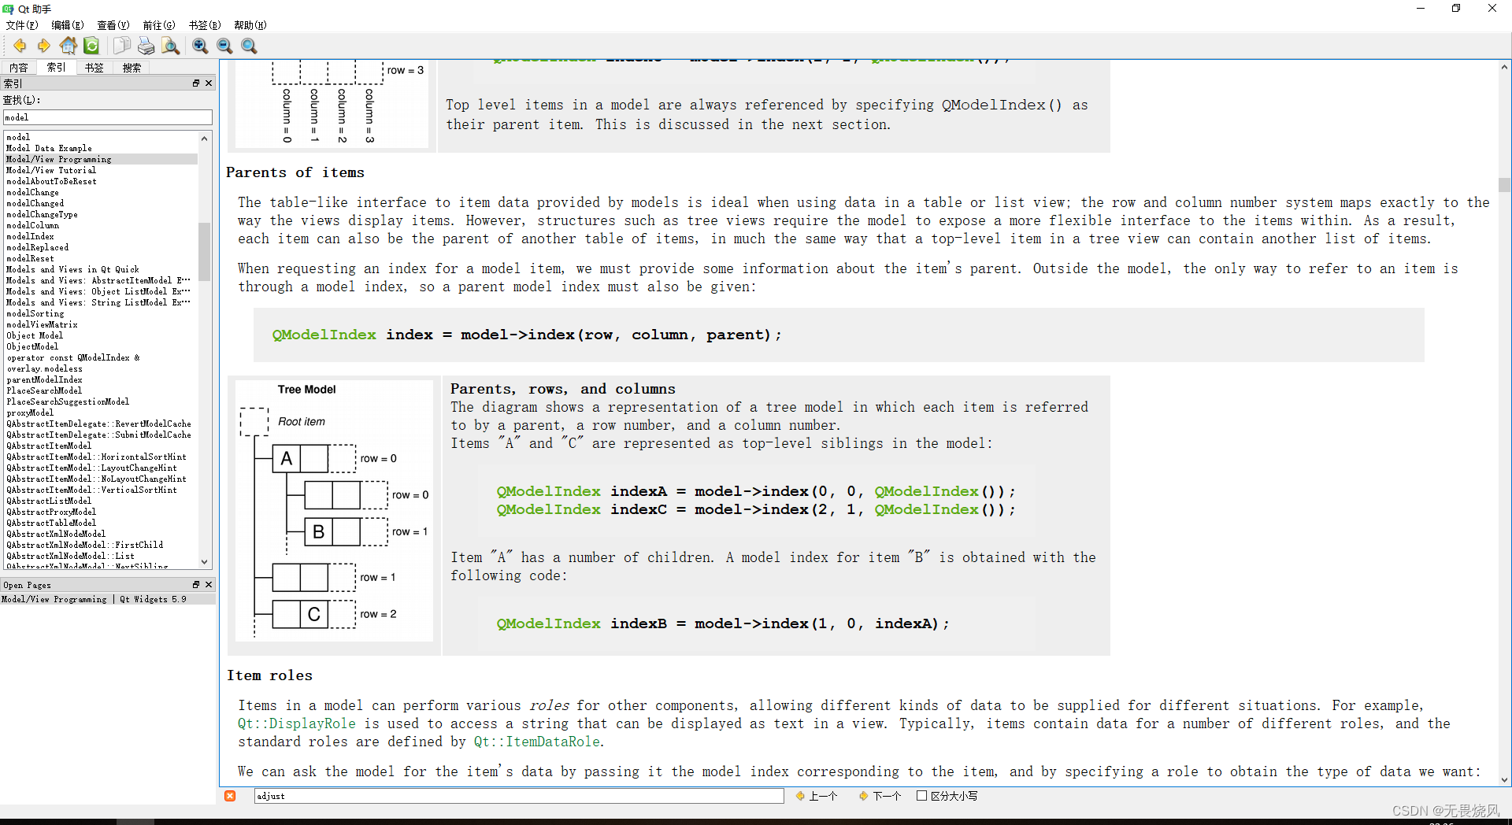Float the 索引 index dock panel
This screenshot has height=825, width=1512.
pyautogui.click(x=196, y=83)
